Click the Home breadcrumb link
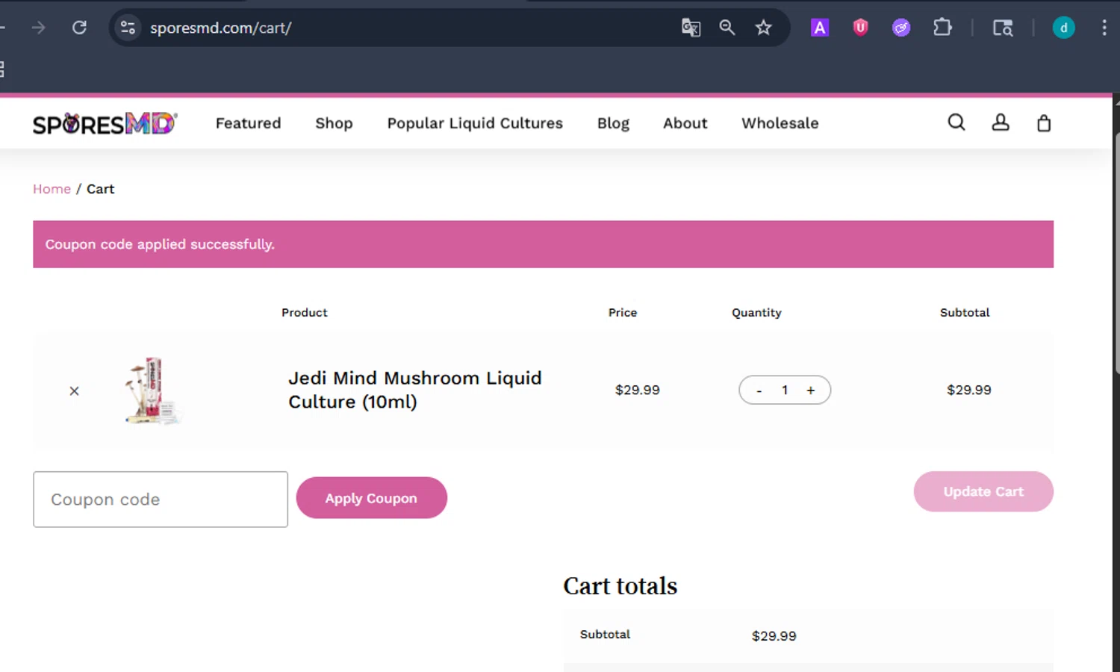 (52, 189)
